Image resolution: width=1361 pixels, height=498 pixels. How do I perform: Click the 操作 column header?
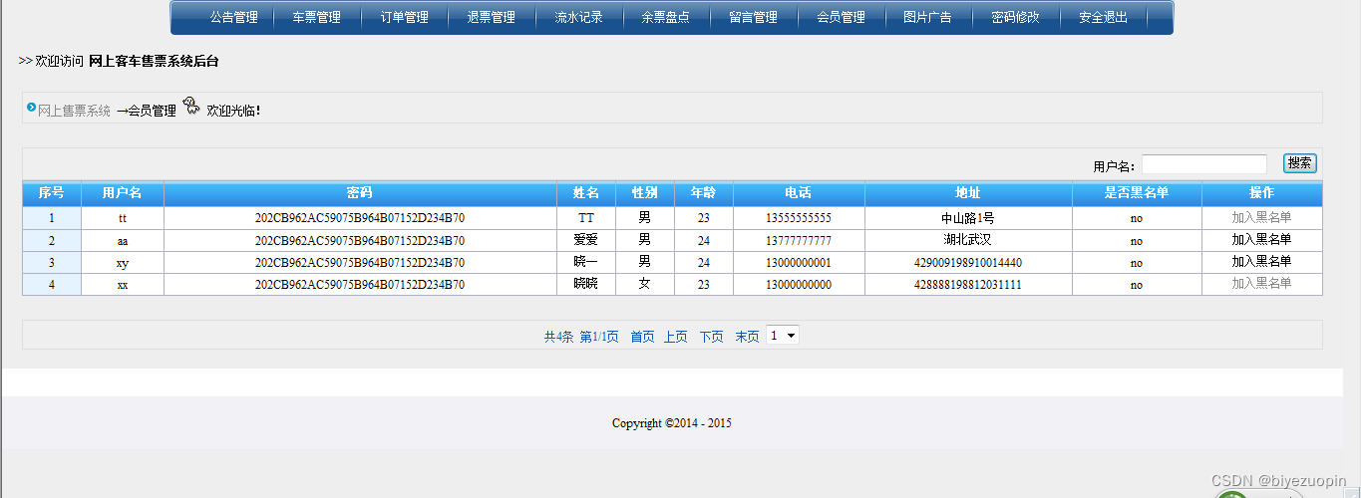tap(1261, 193)
